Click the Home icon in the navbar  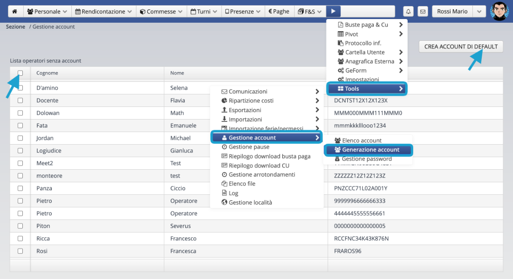[x=14, y=12]
